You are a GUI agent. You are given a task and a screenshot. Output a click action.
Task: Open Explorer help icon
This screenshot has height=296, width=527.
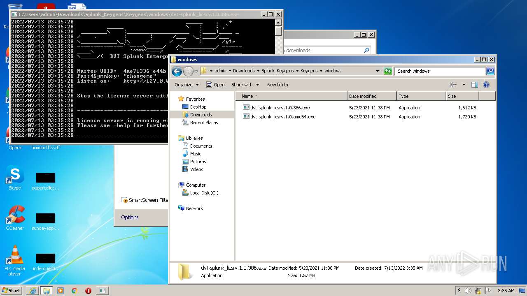tap(486, 85)
